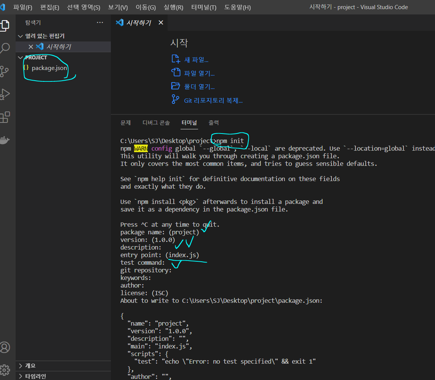Click the 새 파일... link

pos(196,60)
